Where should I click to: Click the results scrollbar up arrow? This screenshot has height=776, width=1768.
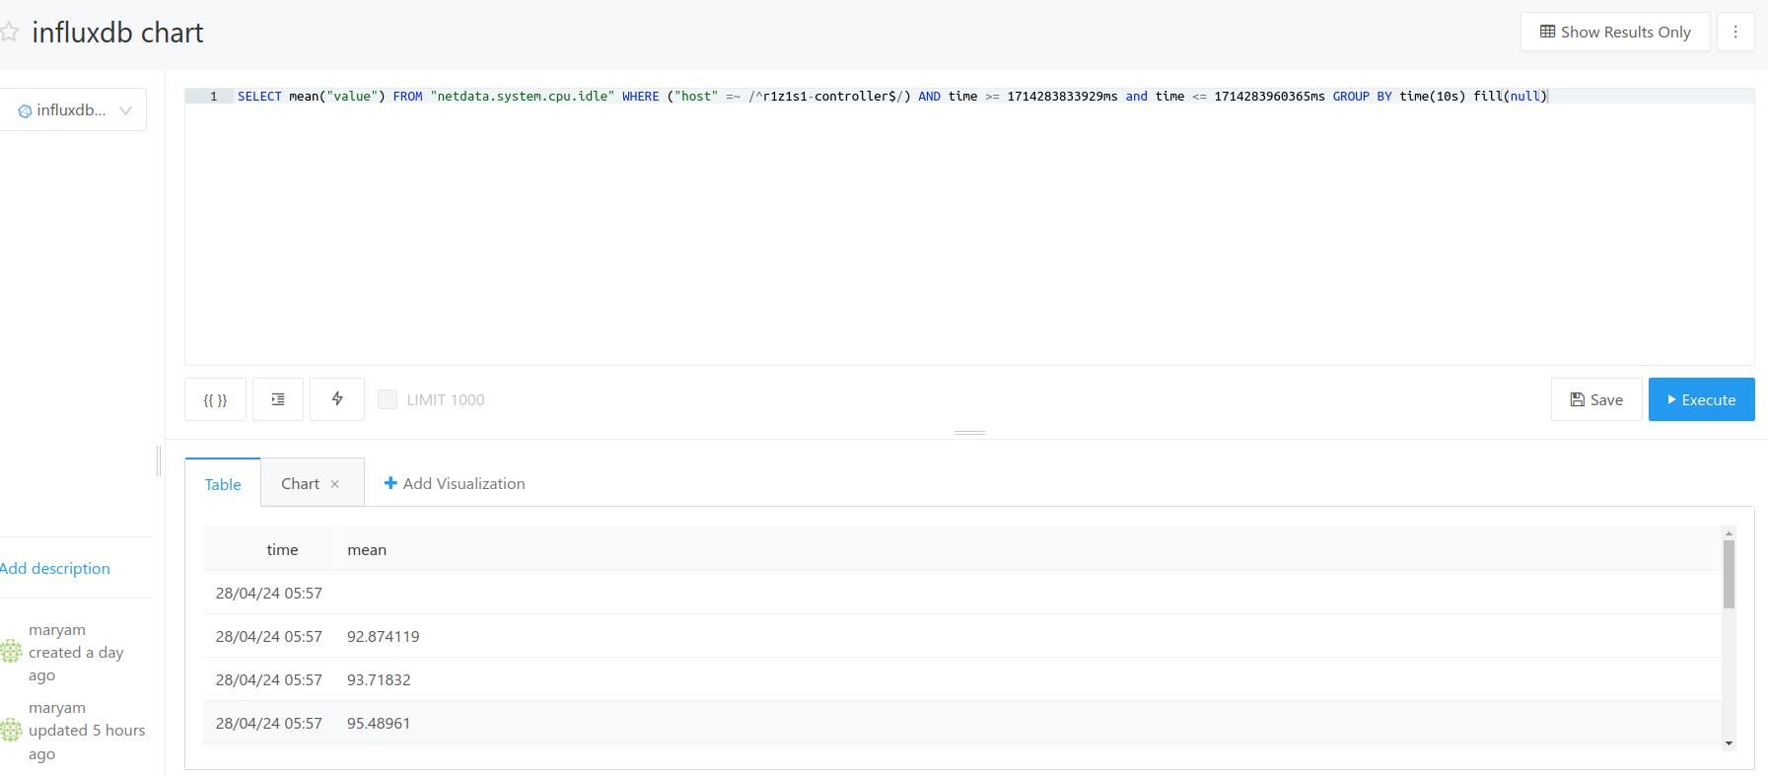pos(1729,532)
